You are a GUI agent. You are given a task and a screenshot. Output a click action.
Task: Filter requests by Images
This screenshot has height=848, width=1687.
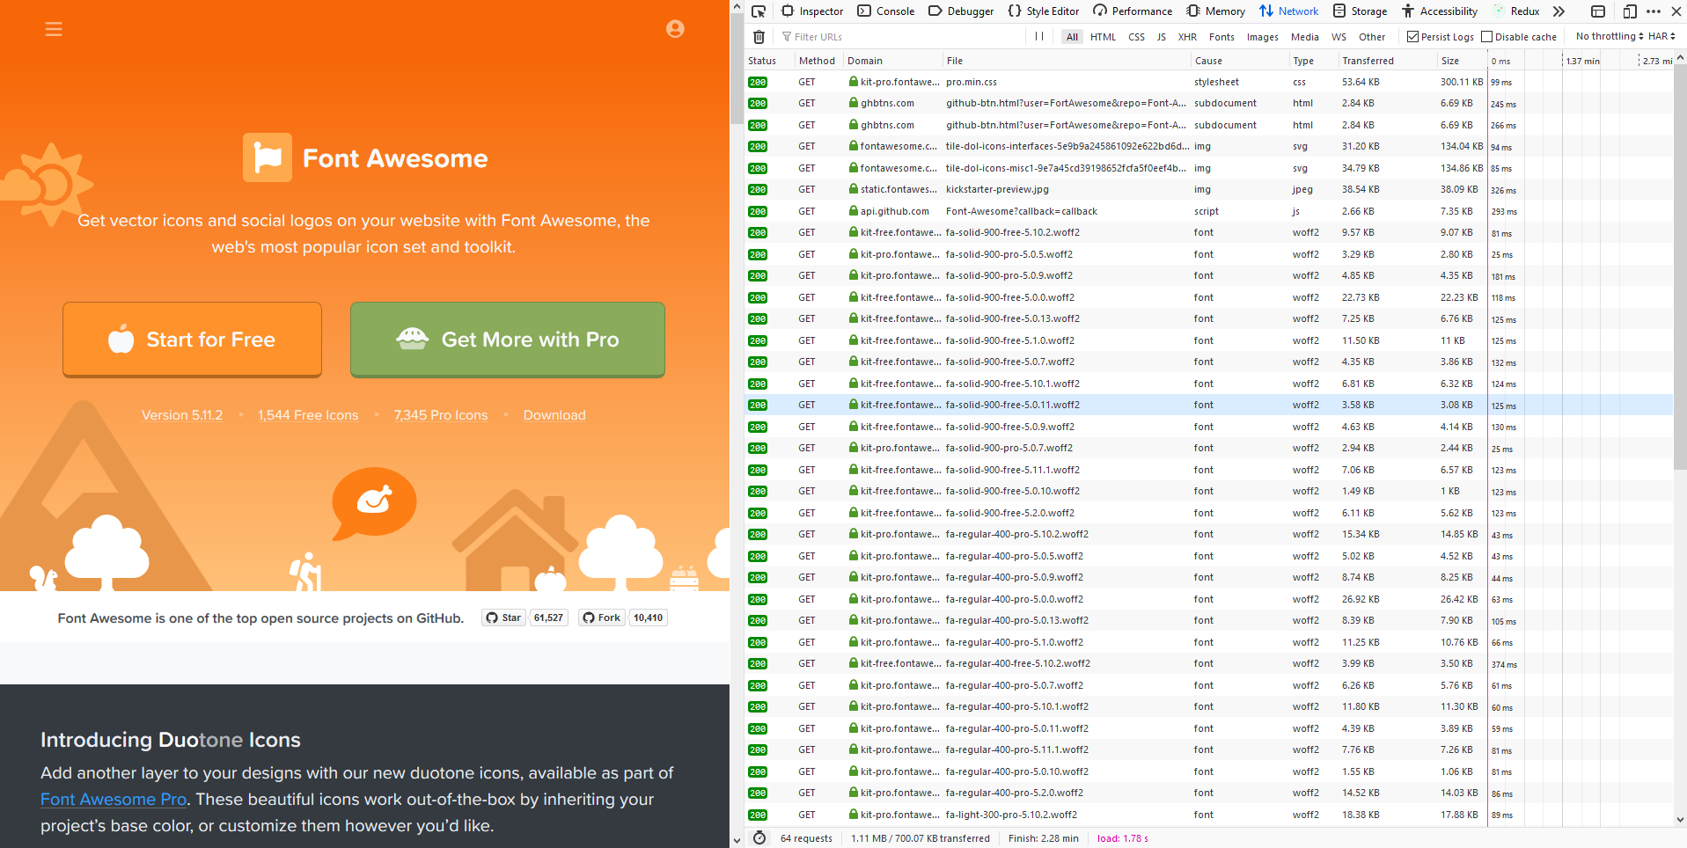coord(1262,37)
